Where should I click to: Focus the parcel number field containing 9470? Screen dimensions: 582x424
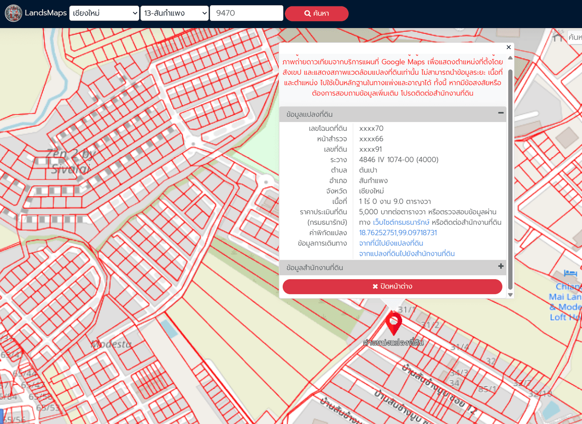pyautogui.click(x=246, y=13)
